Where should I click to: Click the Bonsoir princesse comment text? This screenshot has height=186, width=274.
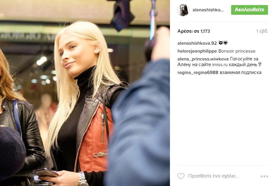click(237, 51)
